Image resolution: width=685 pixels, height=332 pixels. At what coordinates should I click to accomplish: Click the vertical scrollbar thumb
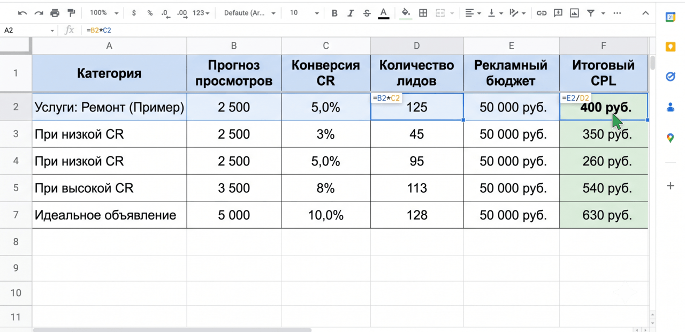tap(652, 62)
